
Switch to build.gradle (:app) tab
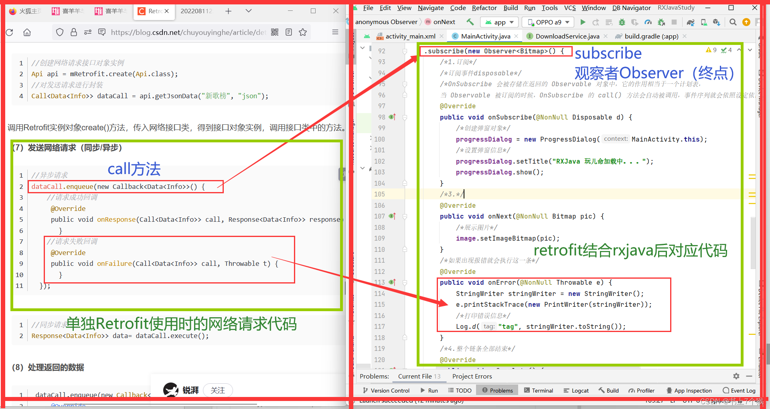click(651, 36)
